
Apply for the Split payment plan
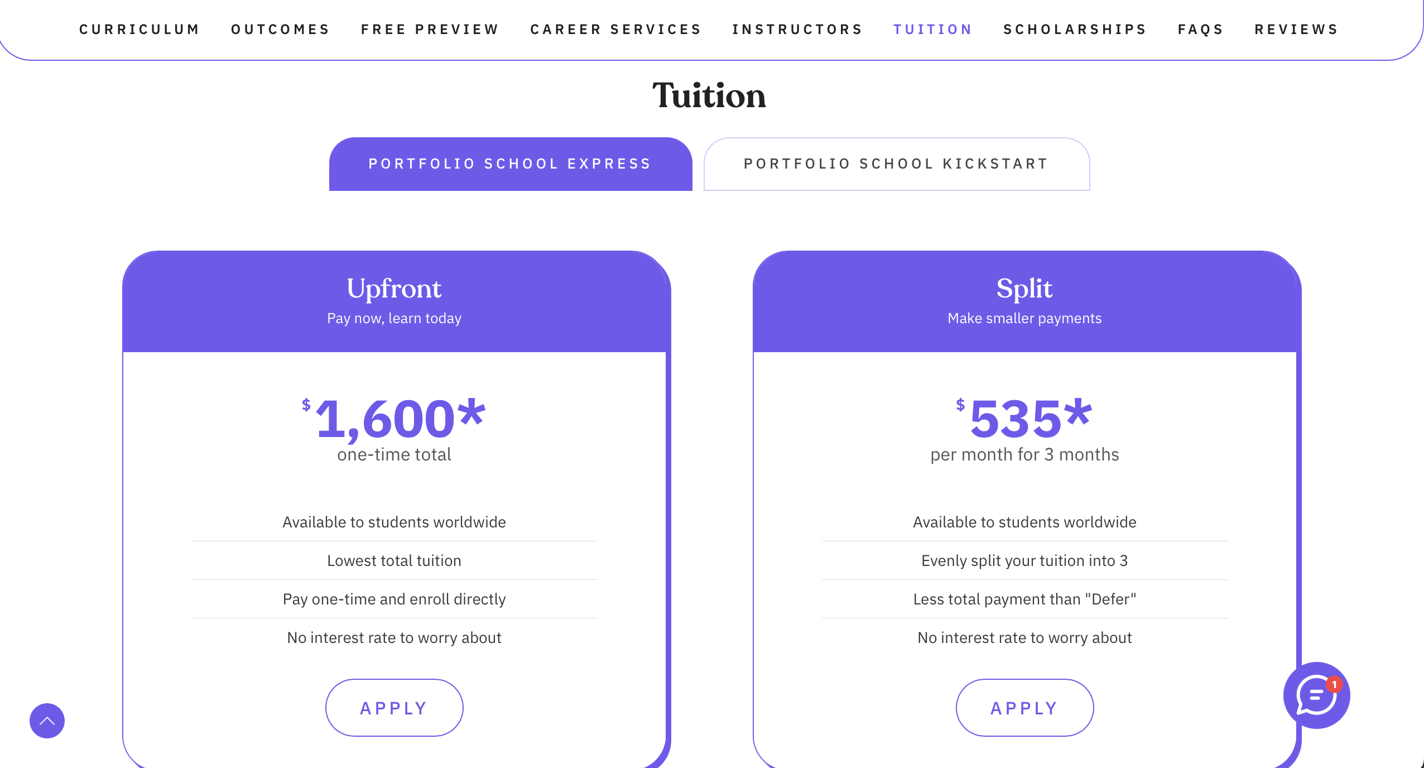(1024, 708)
